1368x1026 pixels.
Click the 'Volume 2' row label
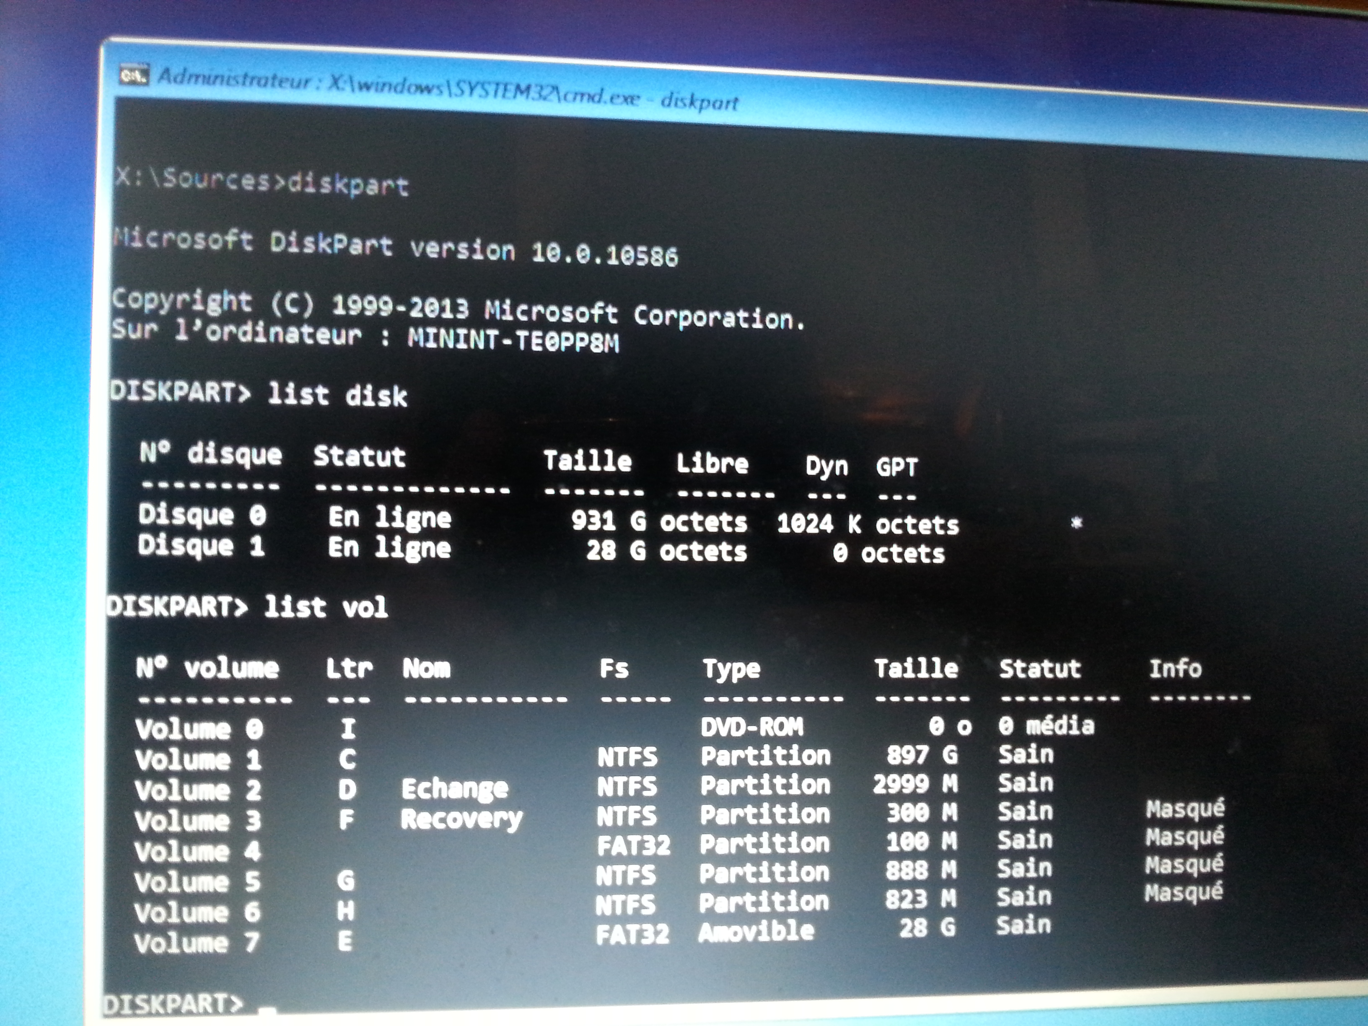click(198, 790)
